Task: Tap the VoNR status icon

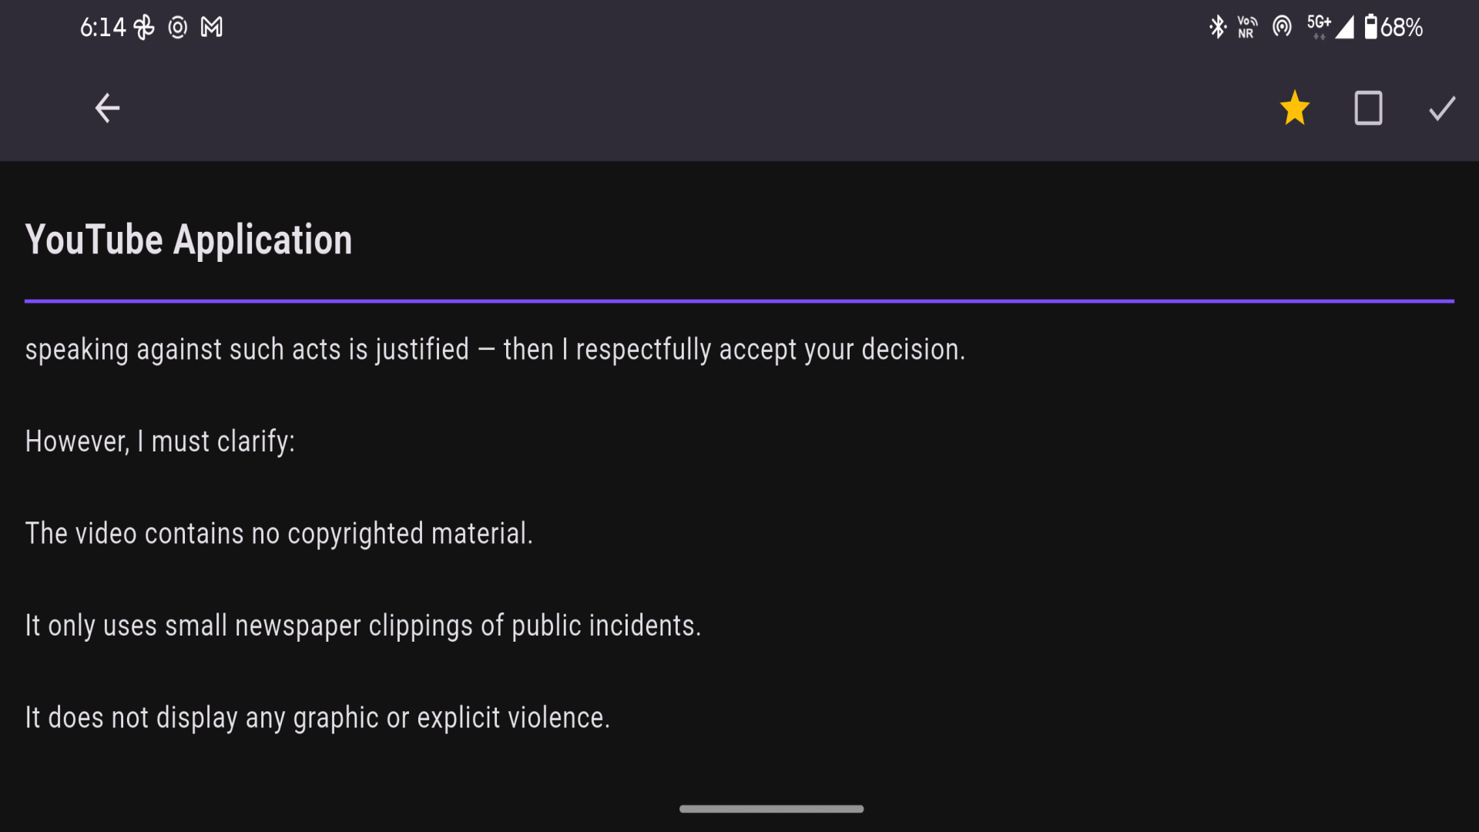Action: pos(1247,28)
